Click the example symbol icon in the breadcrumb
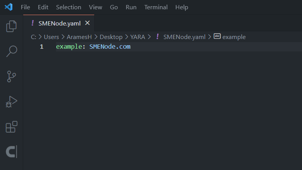302x170 pixels. coord(217,37)
